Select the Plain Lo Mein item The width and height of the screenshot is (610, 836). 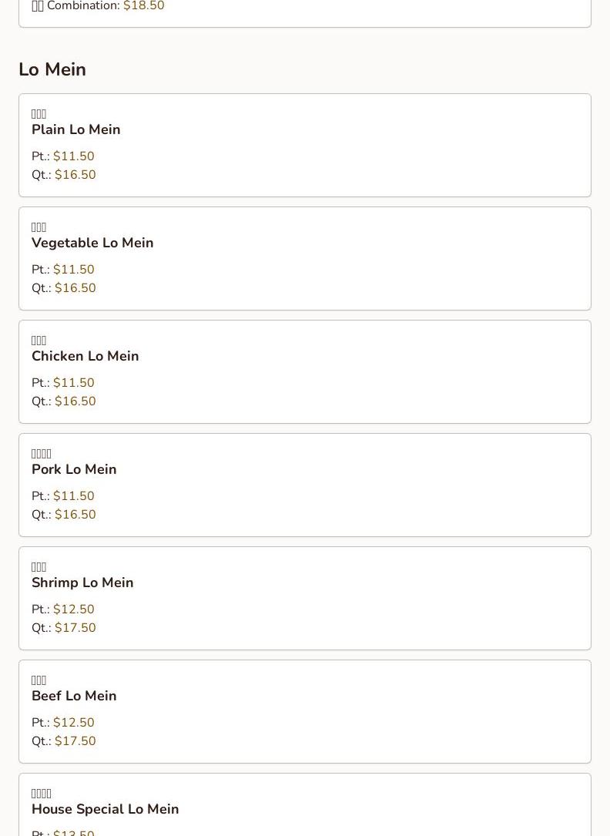click(x=305, y=145)
